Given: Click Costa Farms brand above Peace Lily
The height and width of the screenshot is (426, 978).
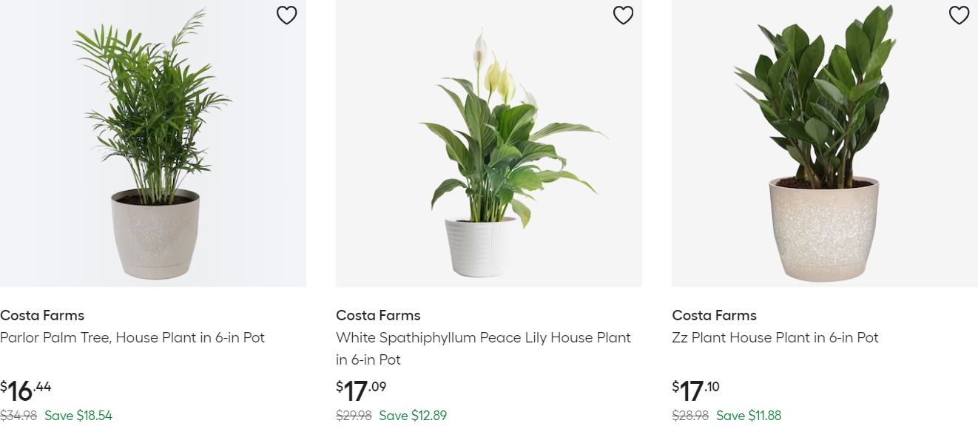Looking at the screenshot, I should coord(378,315).
